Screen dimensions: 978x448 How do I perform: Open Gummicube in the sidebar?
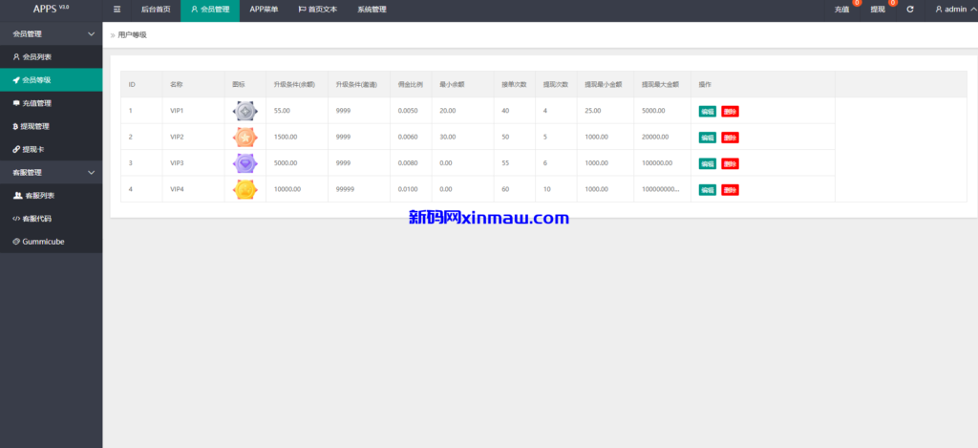[x=52, y=242]
